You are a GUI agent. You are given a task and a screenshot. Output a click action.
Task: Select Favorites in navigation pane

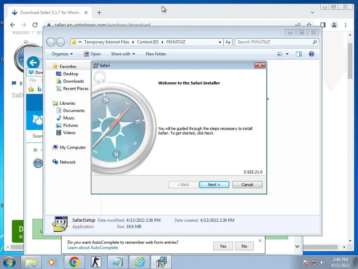coord(68,66)
